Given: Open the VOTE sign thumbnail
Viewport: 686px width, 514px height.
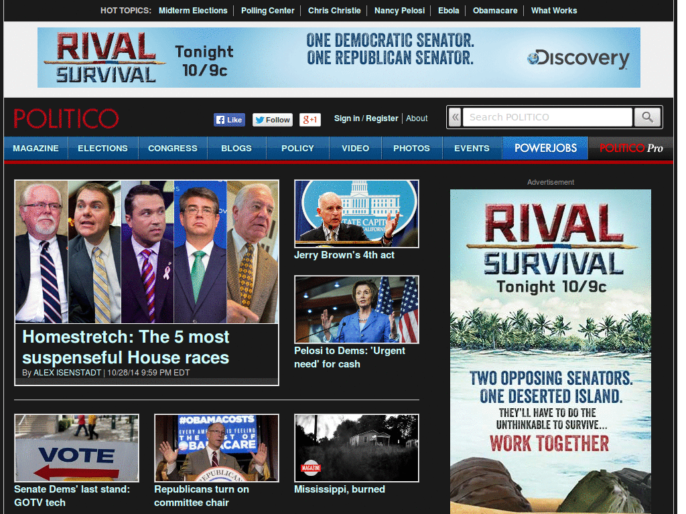Looking at the screenshot, I should point(76,448).
